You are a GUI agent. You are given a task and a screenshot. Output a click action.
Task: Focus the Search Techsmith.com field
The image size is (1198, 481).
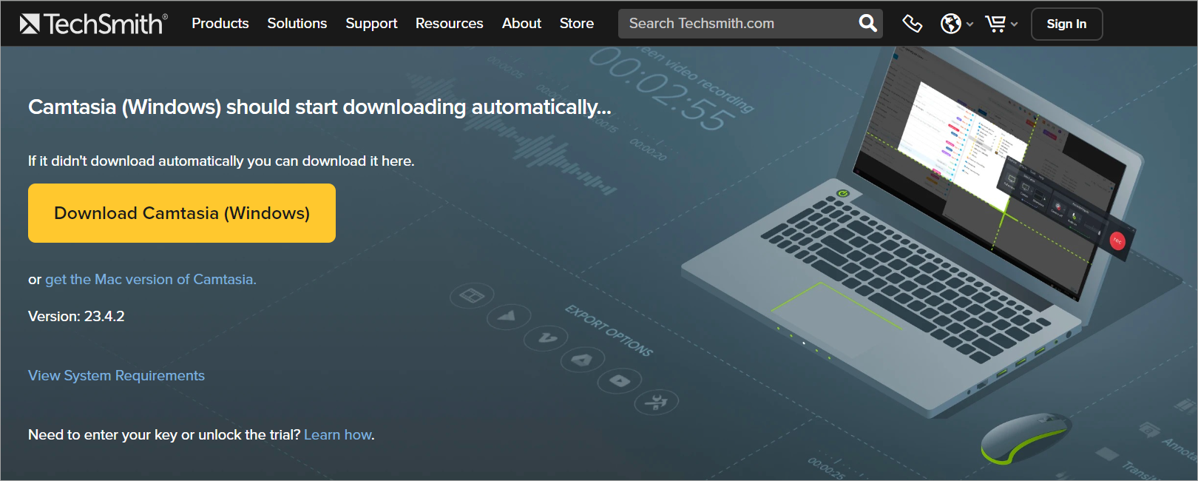(x=736, y=24)
